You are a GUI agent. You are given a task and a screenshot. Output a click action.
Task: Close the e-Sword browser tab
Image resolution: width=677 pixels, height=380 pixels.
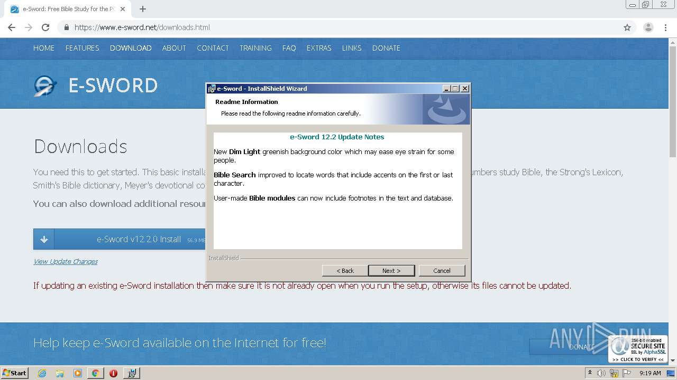pyautogui.click(x=123, y=9)
